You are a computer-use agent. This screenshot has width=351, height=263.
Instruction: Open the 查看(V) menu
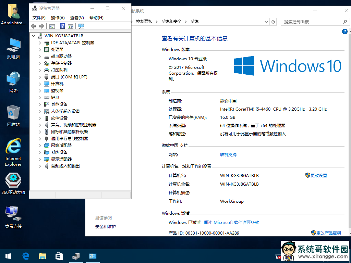click(x=77, y=18)
